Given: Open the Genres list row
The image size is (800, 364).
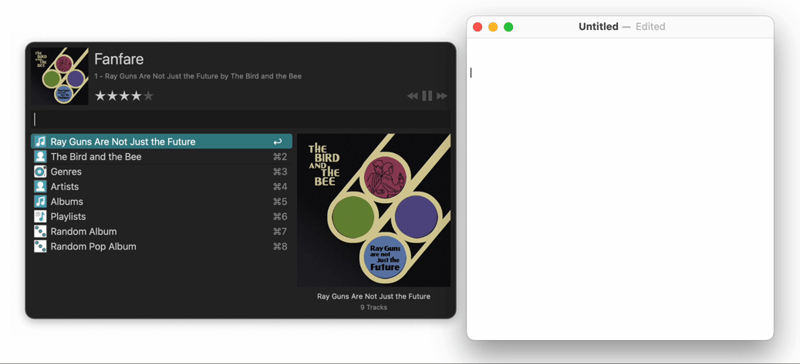Looking at the screenshot, I should coord(162,172).
